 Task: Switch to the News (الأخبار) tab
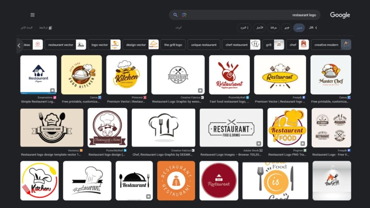(x=259, y=28)
